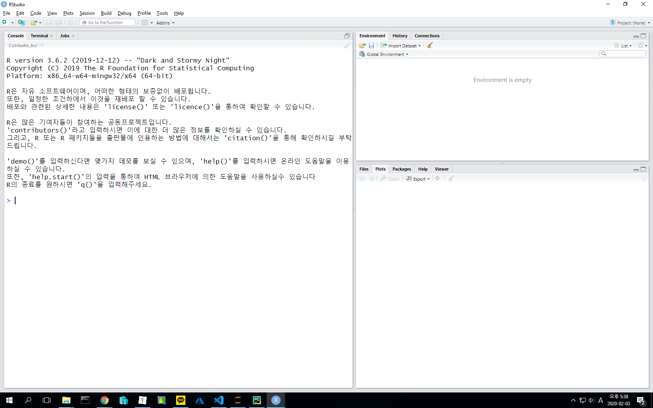The width and height of the screenshot is (653, 408).
Task: Switch to the Files tab
Action: (364, 169)
